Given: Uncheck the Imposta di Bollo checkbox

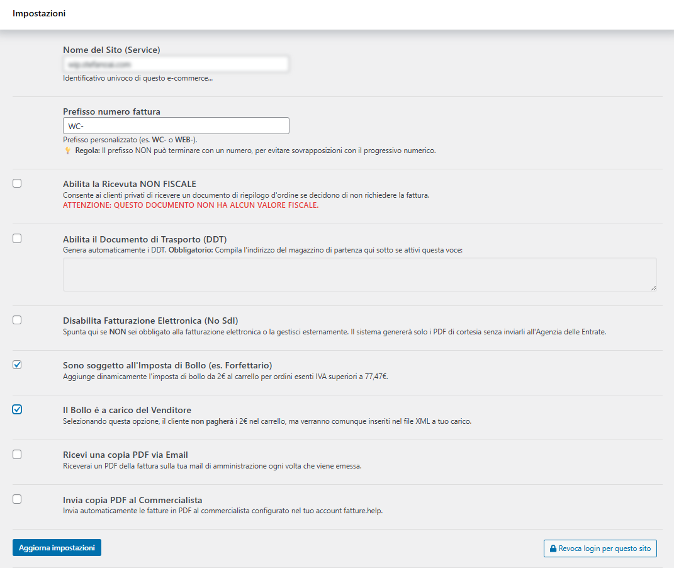Looking at the screenshot, I should click(x=17, y=365).
